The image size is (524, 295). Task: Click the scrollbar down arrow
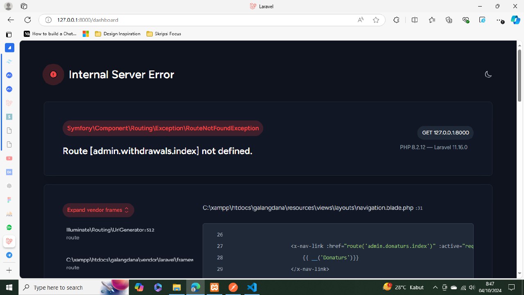point(519,274)
